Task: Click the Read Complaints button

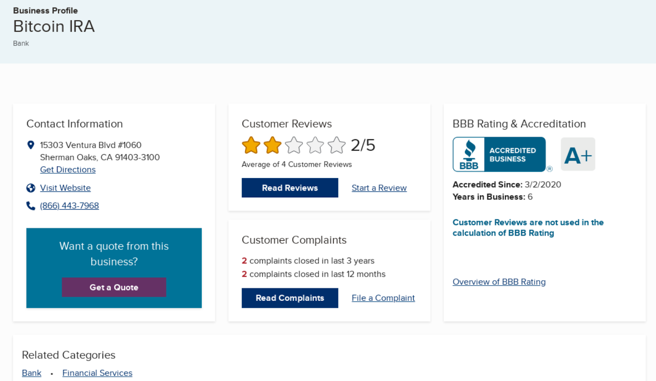Action: [290, 298]
